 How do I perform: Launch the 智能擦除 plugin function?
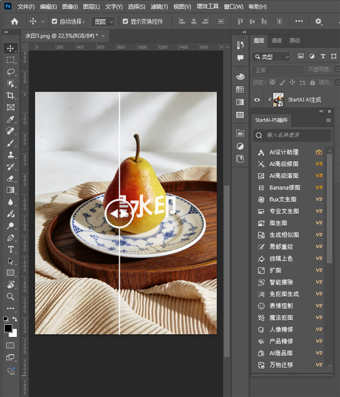coord(281,282)
